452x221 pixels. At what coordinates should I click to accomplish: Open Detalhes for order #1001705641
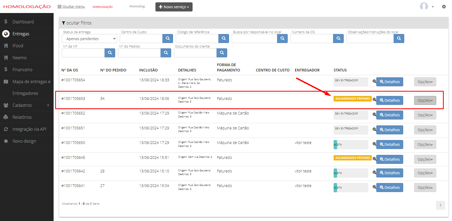tap(390, 188)
